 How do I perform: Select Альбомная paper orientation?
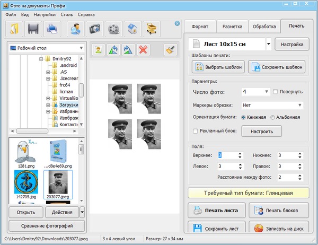click(273, 117)
